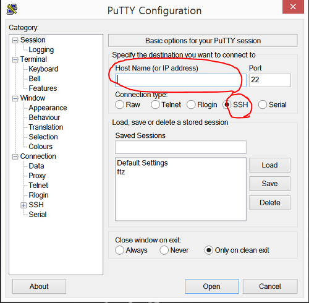The width and height of the screenshot is (309, 303).
Task: Open the Appearance category
Action: click(x=48, y=108)
